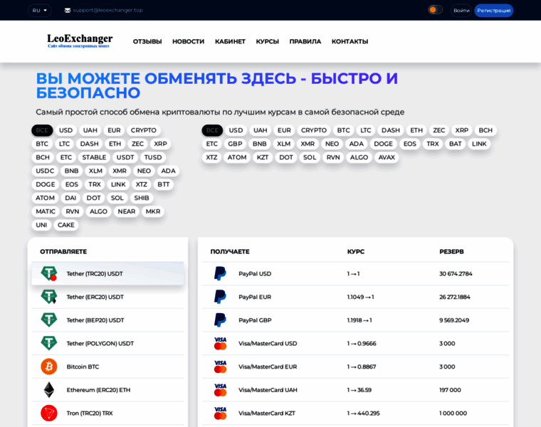Viewport: 541px width, 427px height.
Task: Select the receive-side KZT filter
Action: pyautogui.click(x=262, y=157)
